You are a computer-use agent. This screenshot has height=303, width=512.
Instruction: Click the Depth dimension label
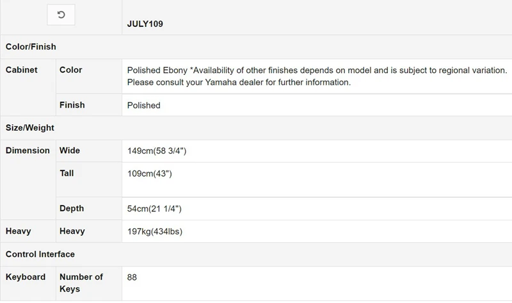pos(72,209)
